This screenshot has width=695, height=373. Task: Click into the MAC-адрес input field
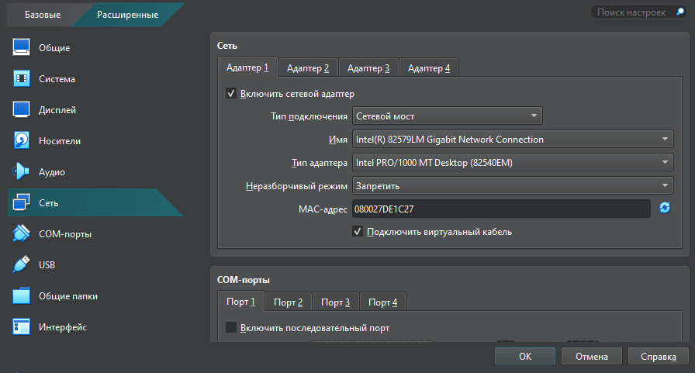pos(500,209)
